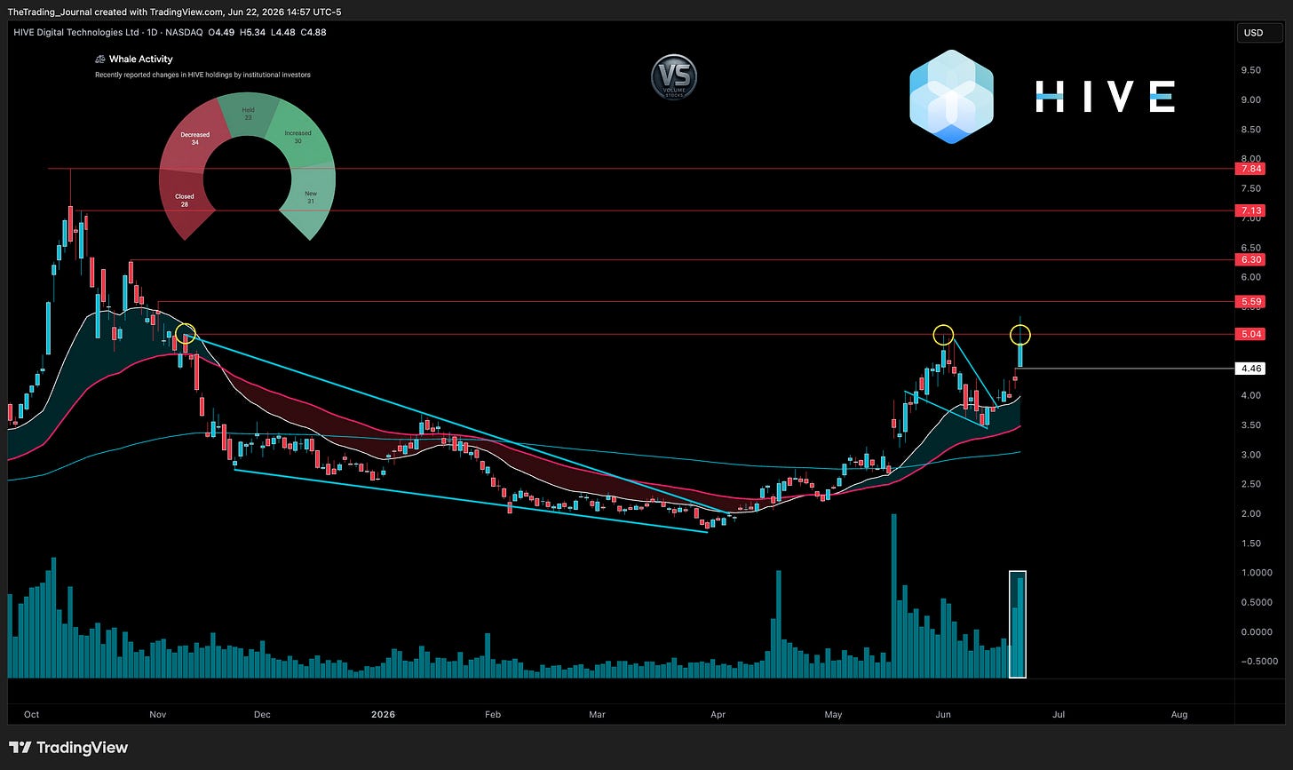Click the Whale Activity heading

[x=140, y=60]
